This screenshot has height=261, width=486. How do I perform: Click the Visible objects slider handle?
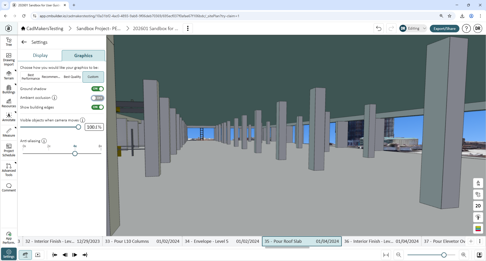pyautogui.click(x=78, y=127)
